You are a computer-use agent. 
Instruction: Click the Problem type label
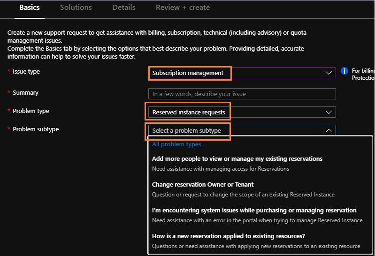[x=31, y=111]
